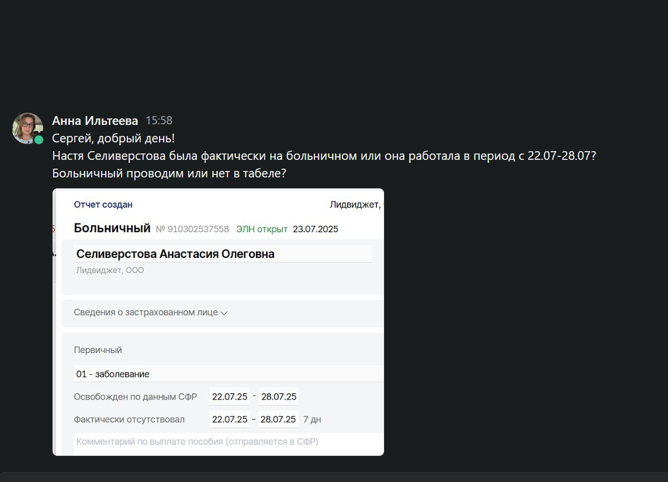The image size is (668, 482).
Task: Select СФР release end date 28.07.25
Action: (x=279, y=396)
